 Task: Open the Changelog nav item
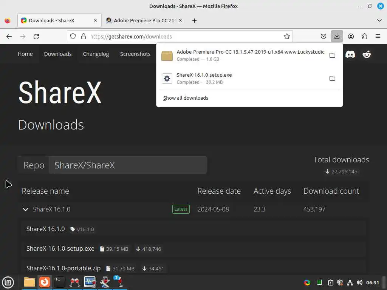(x=96, y=54)
